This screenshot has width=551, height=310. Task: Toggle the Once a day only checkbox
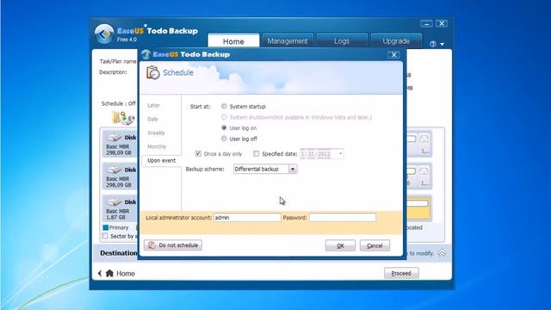pos(198,153)
